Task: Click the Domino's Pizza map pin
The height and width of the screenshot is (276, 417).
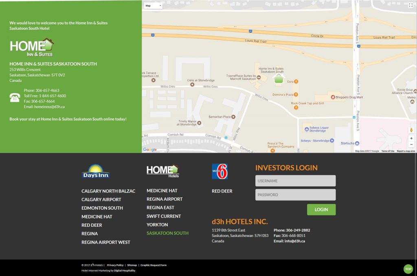Action: point(296,94)
